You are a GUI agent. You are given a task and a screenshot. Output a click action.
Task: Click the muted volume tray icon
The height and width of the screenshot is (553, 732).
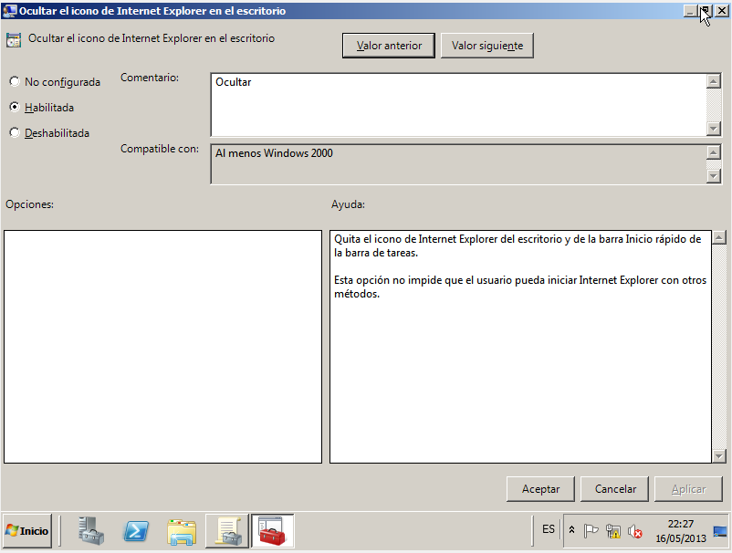[x=635, y=530]
